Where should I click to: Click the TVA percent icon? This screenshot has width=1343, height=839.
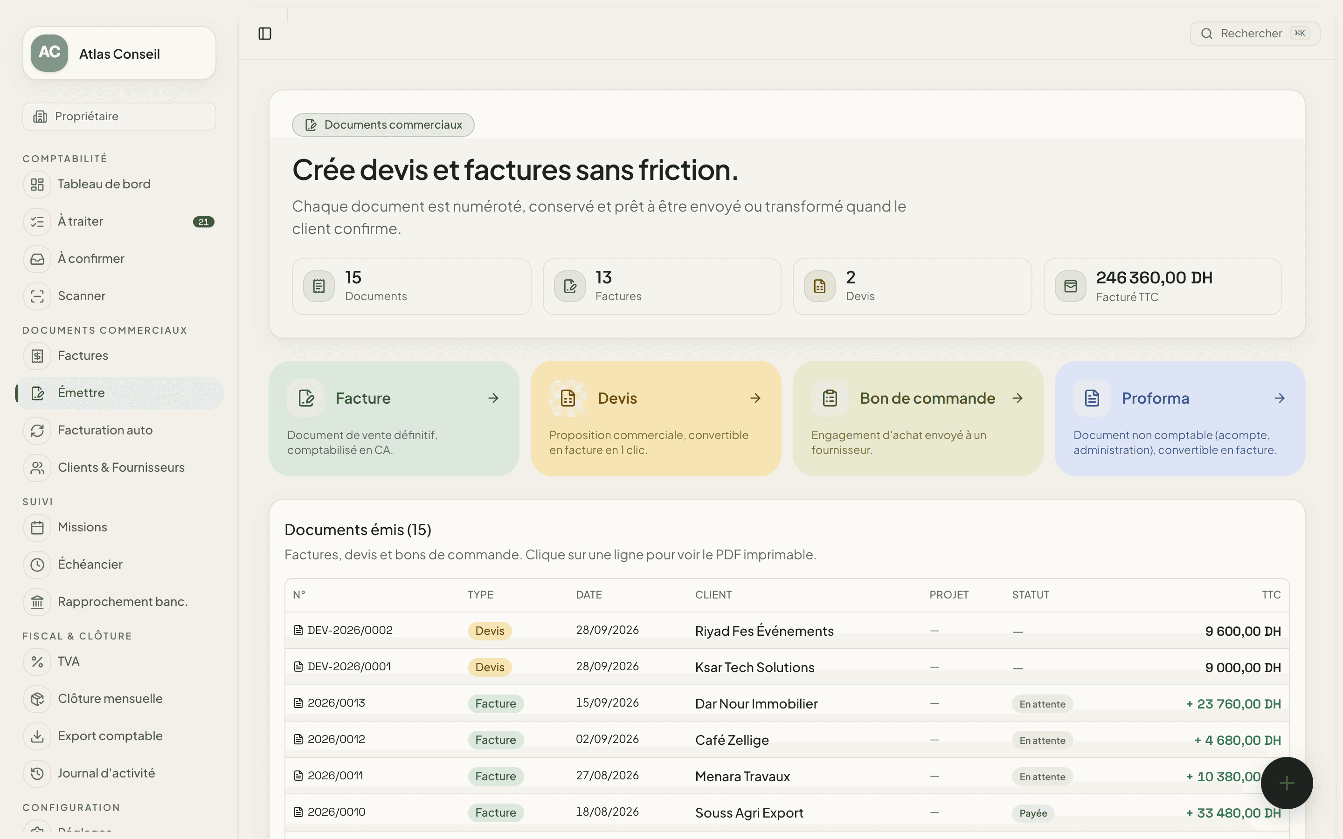[37, 661]
